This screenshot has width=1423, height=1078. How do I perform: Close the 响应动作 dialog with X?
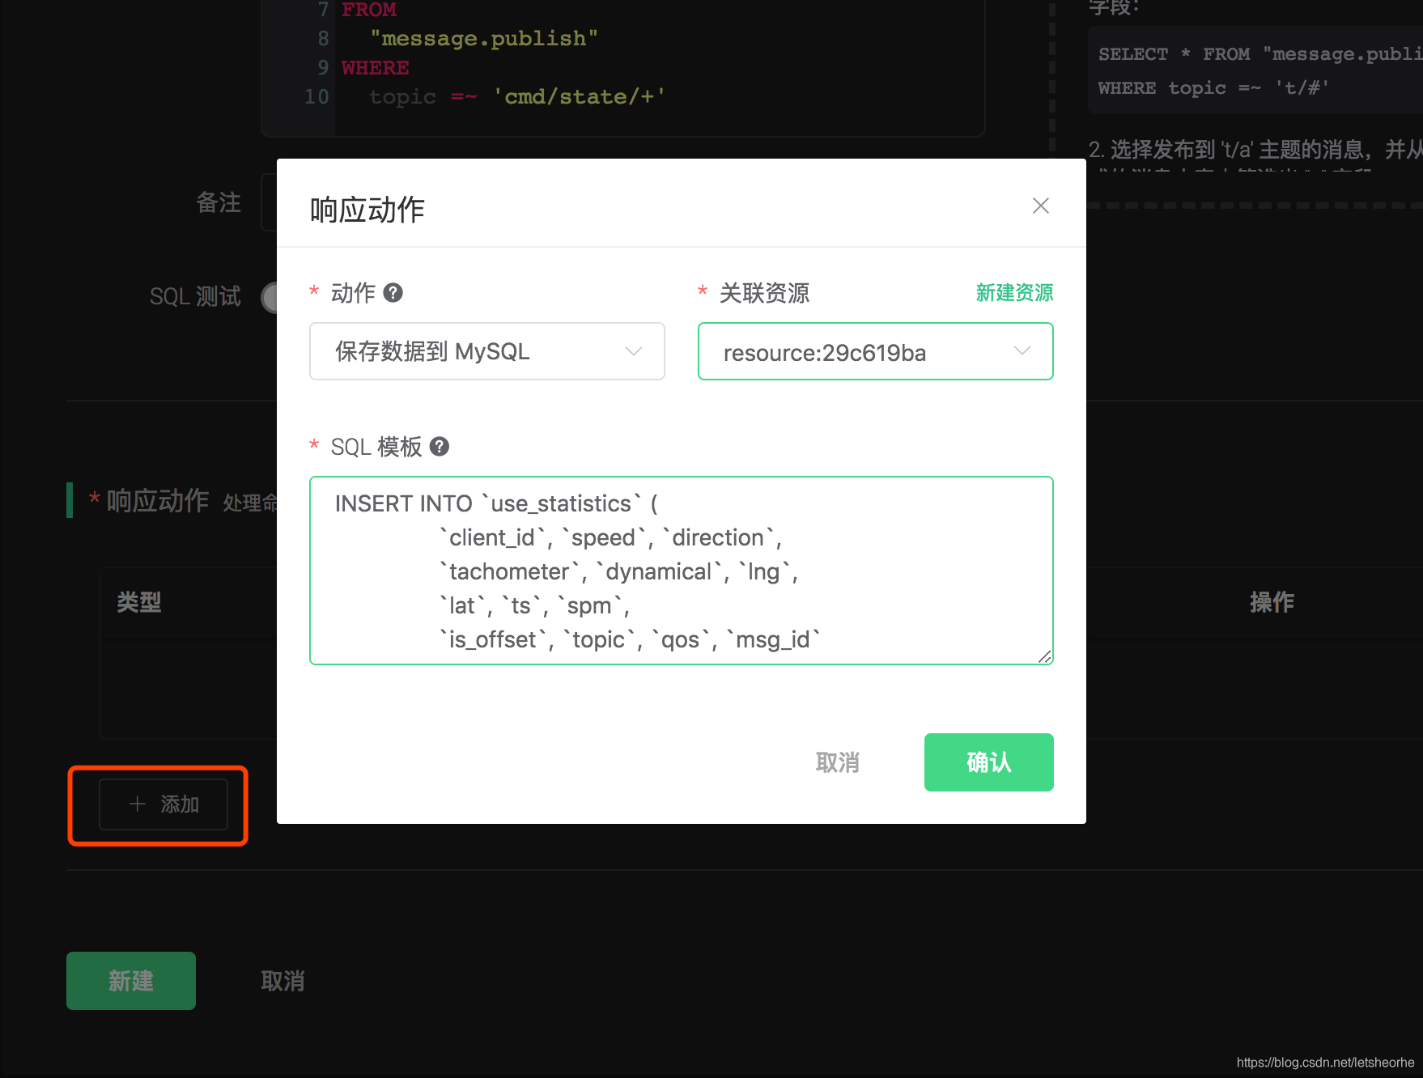tap(1040, 206)
